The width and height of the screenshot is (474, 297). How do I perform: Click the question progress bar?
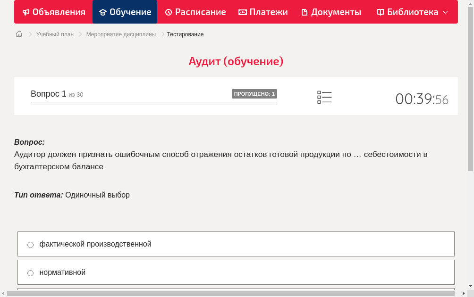click(x=153, y=103)
